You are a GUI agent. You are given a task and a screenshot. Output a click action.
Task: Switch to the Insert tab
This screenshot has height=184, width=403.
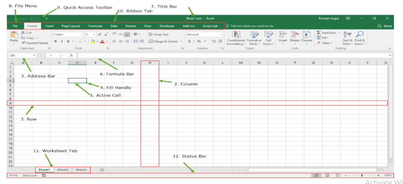pos(49,26)
